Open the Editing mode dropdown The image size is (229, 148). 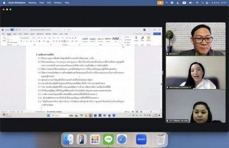(148, 34)
